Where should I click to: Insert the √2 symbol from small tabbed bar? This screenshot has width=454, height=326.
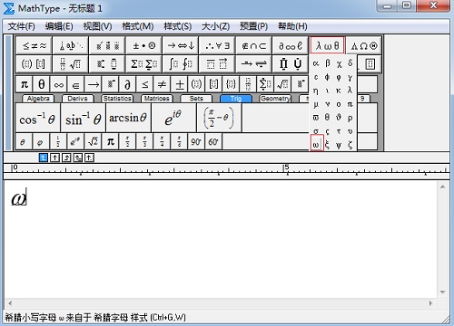click(x=93, y=141)
